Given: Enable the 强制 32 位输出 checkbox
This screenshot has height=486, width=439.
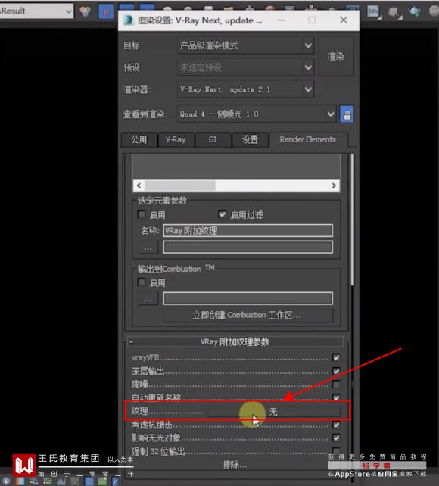Looking at the screenshot, I should [336, 450].
